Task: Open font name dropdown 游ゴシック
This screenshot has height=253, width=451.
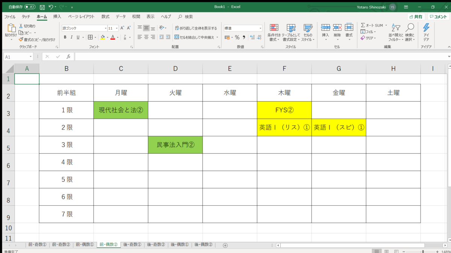Action: (106, 28)
